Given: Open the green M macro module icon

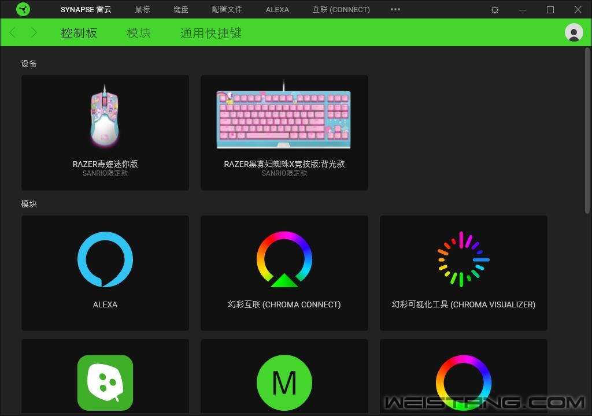Looking at the screenshot, I should (284, 383).
